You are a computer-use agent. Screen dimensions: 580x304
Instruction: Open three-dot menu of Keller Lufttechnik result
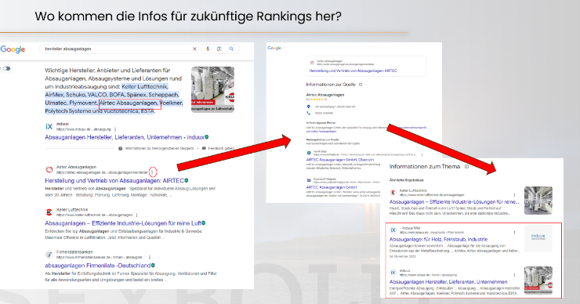click(x=137, y=215)
